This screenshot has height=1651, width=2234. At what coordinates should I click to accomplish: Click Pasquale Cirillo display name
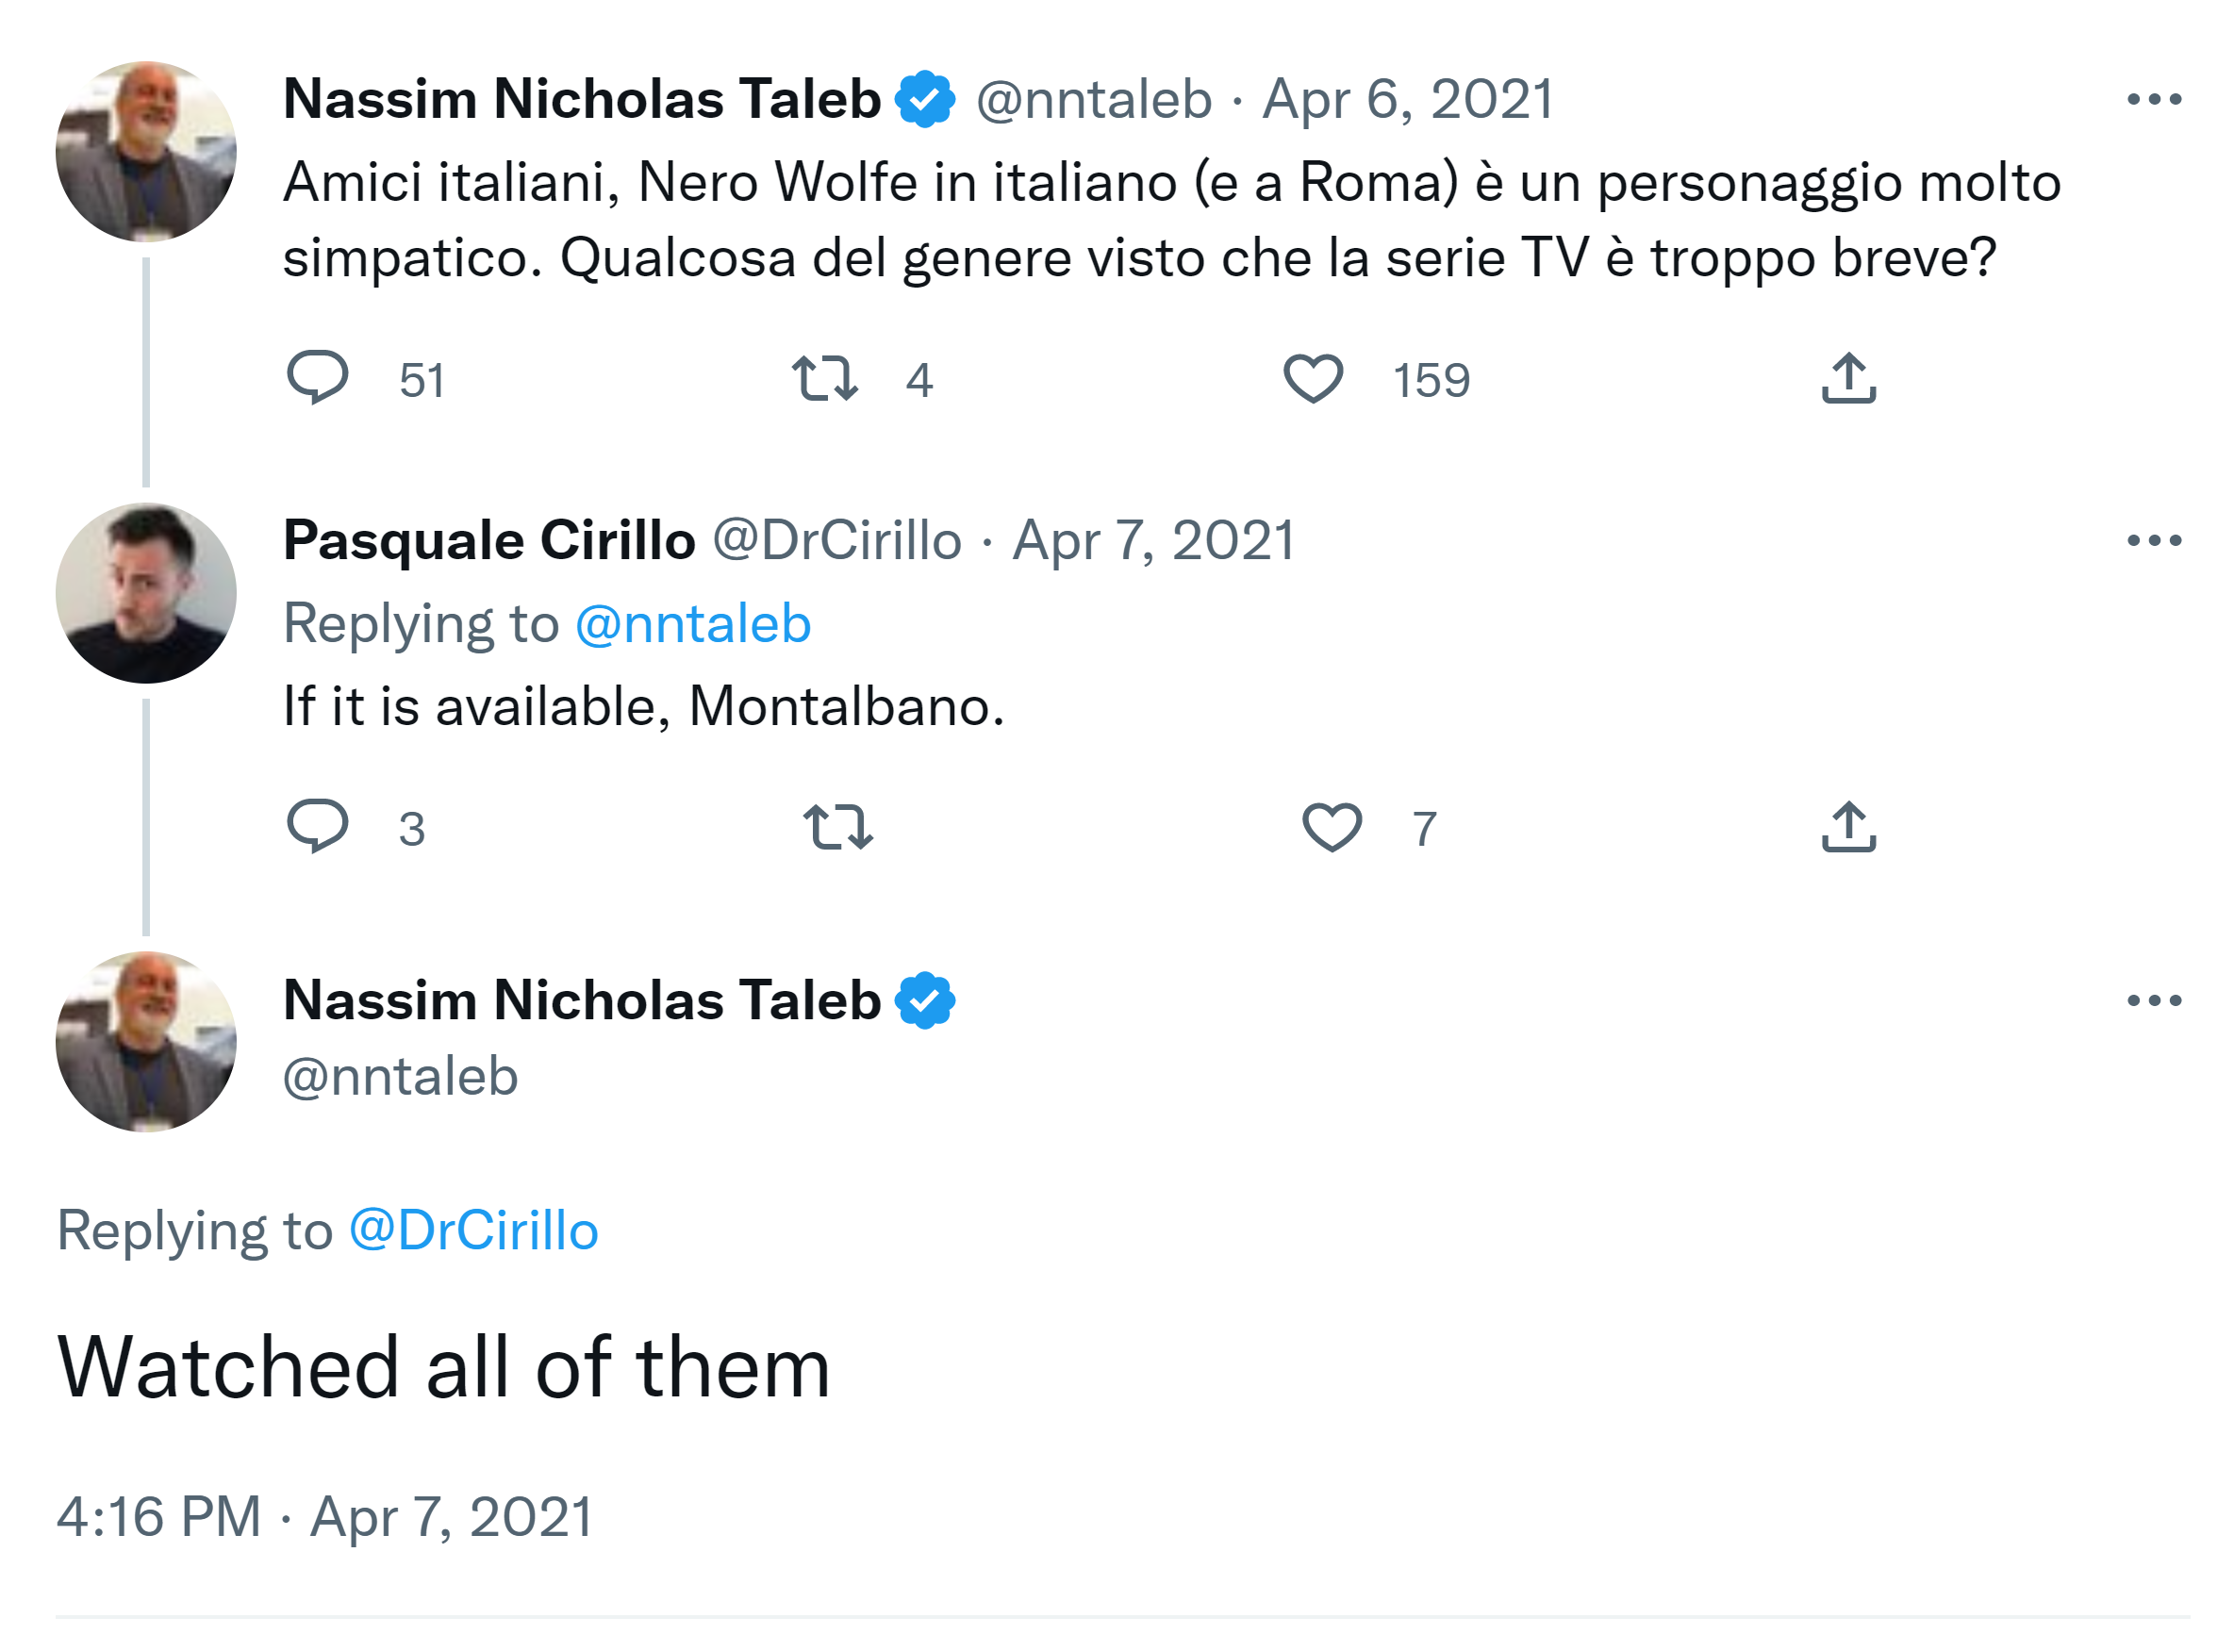[488, 540]
